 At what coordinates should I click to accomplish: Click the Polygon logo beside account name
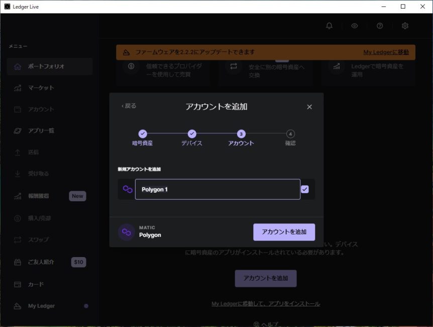point(127,189)
